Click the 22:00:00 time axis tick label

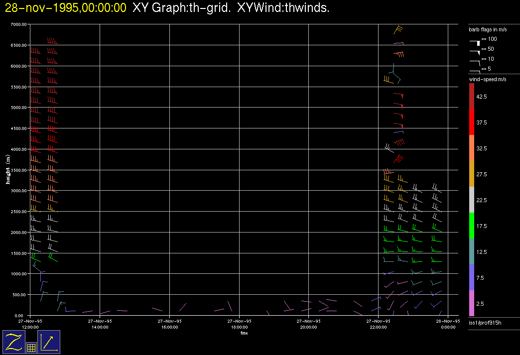[378, 324]
